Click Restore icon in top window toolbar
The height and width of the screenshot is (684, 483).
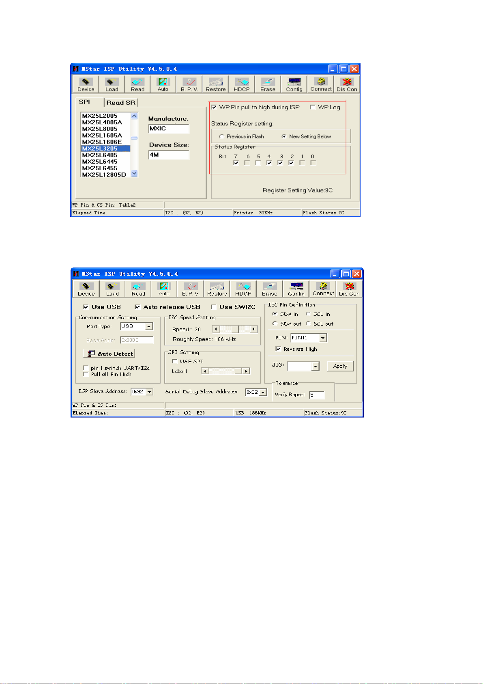click(x=215, y=84)
